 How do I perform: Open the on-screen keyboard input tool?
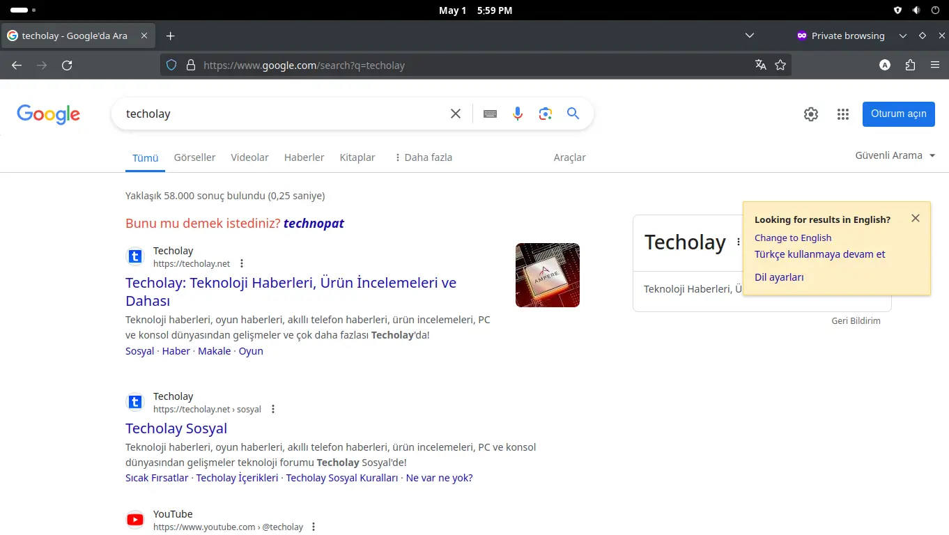point(490,114)
